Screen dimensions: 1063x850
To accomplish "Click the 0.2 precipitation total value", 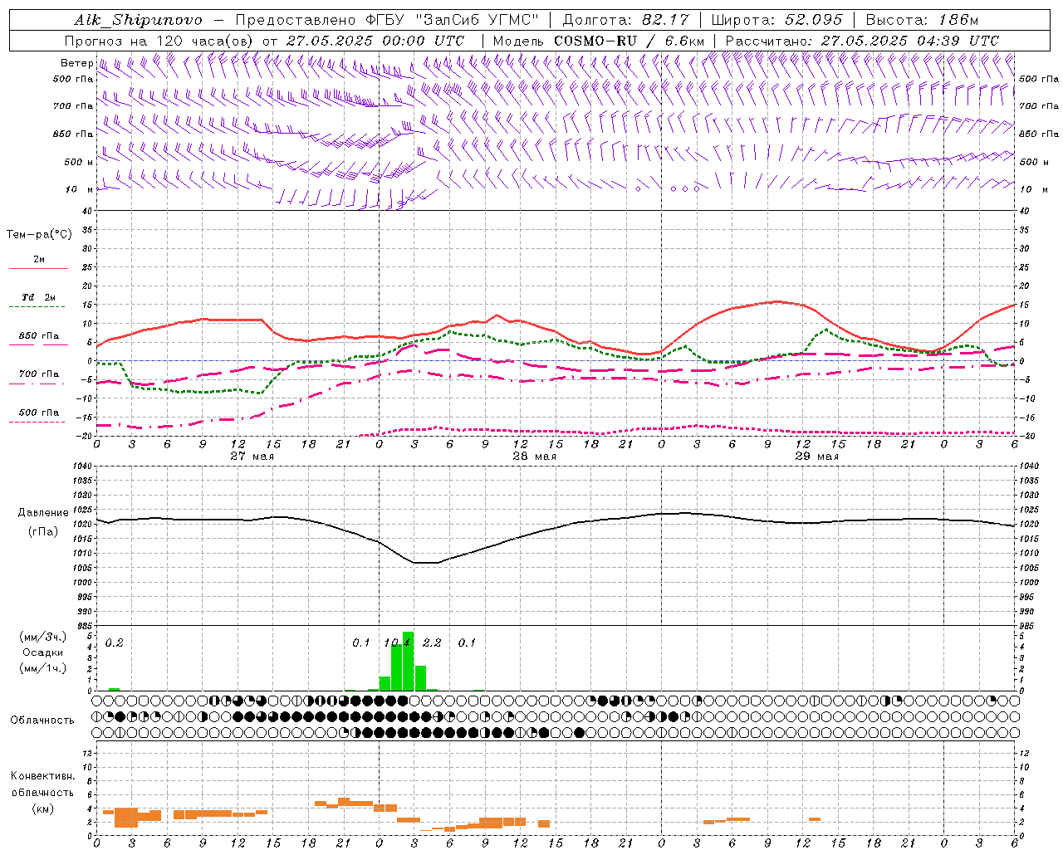I will [x=114, y=643].
